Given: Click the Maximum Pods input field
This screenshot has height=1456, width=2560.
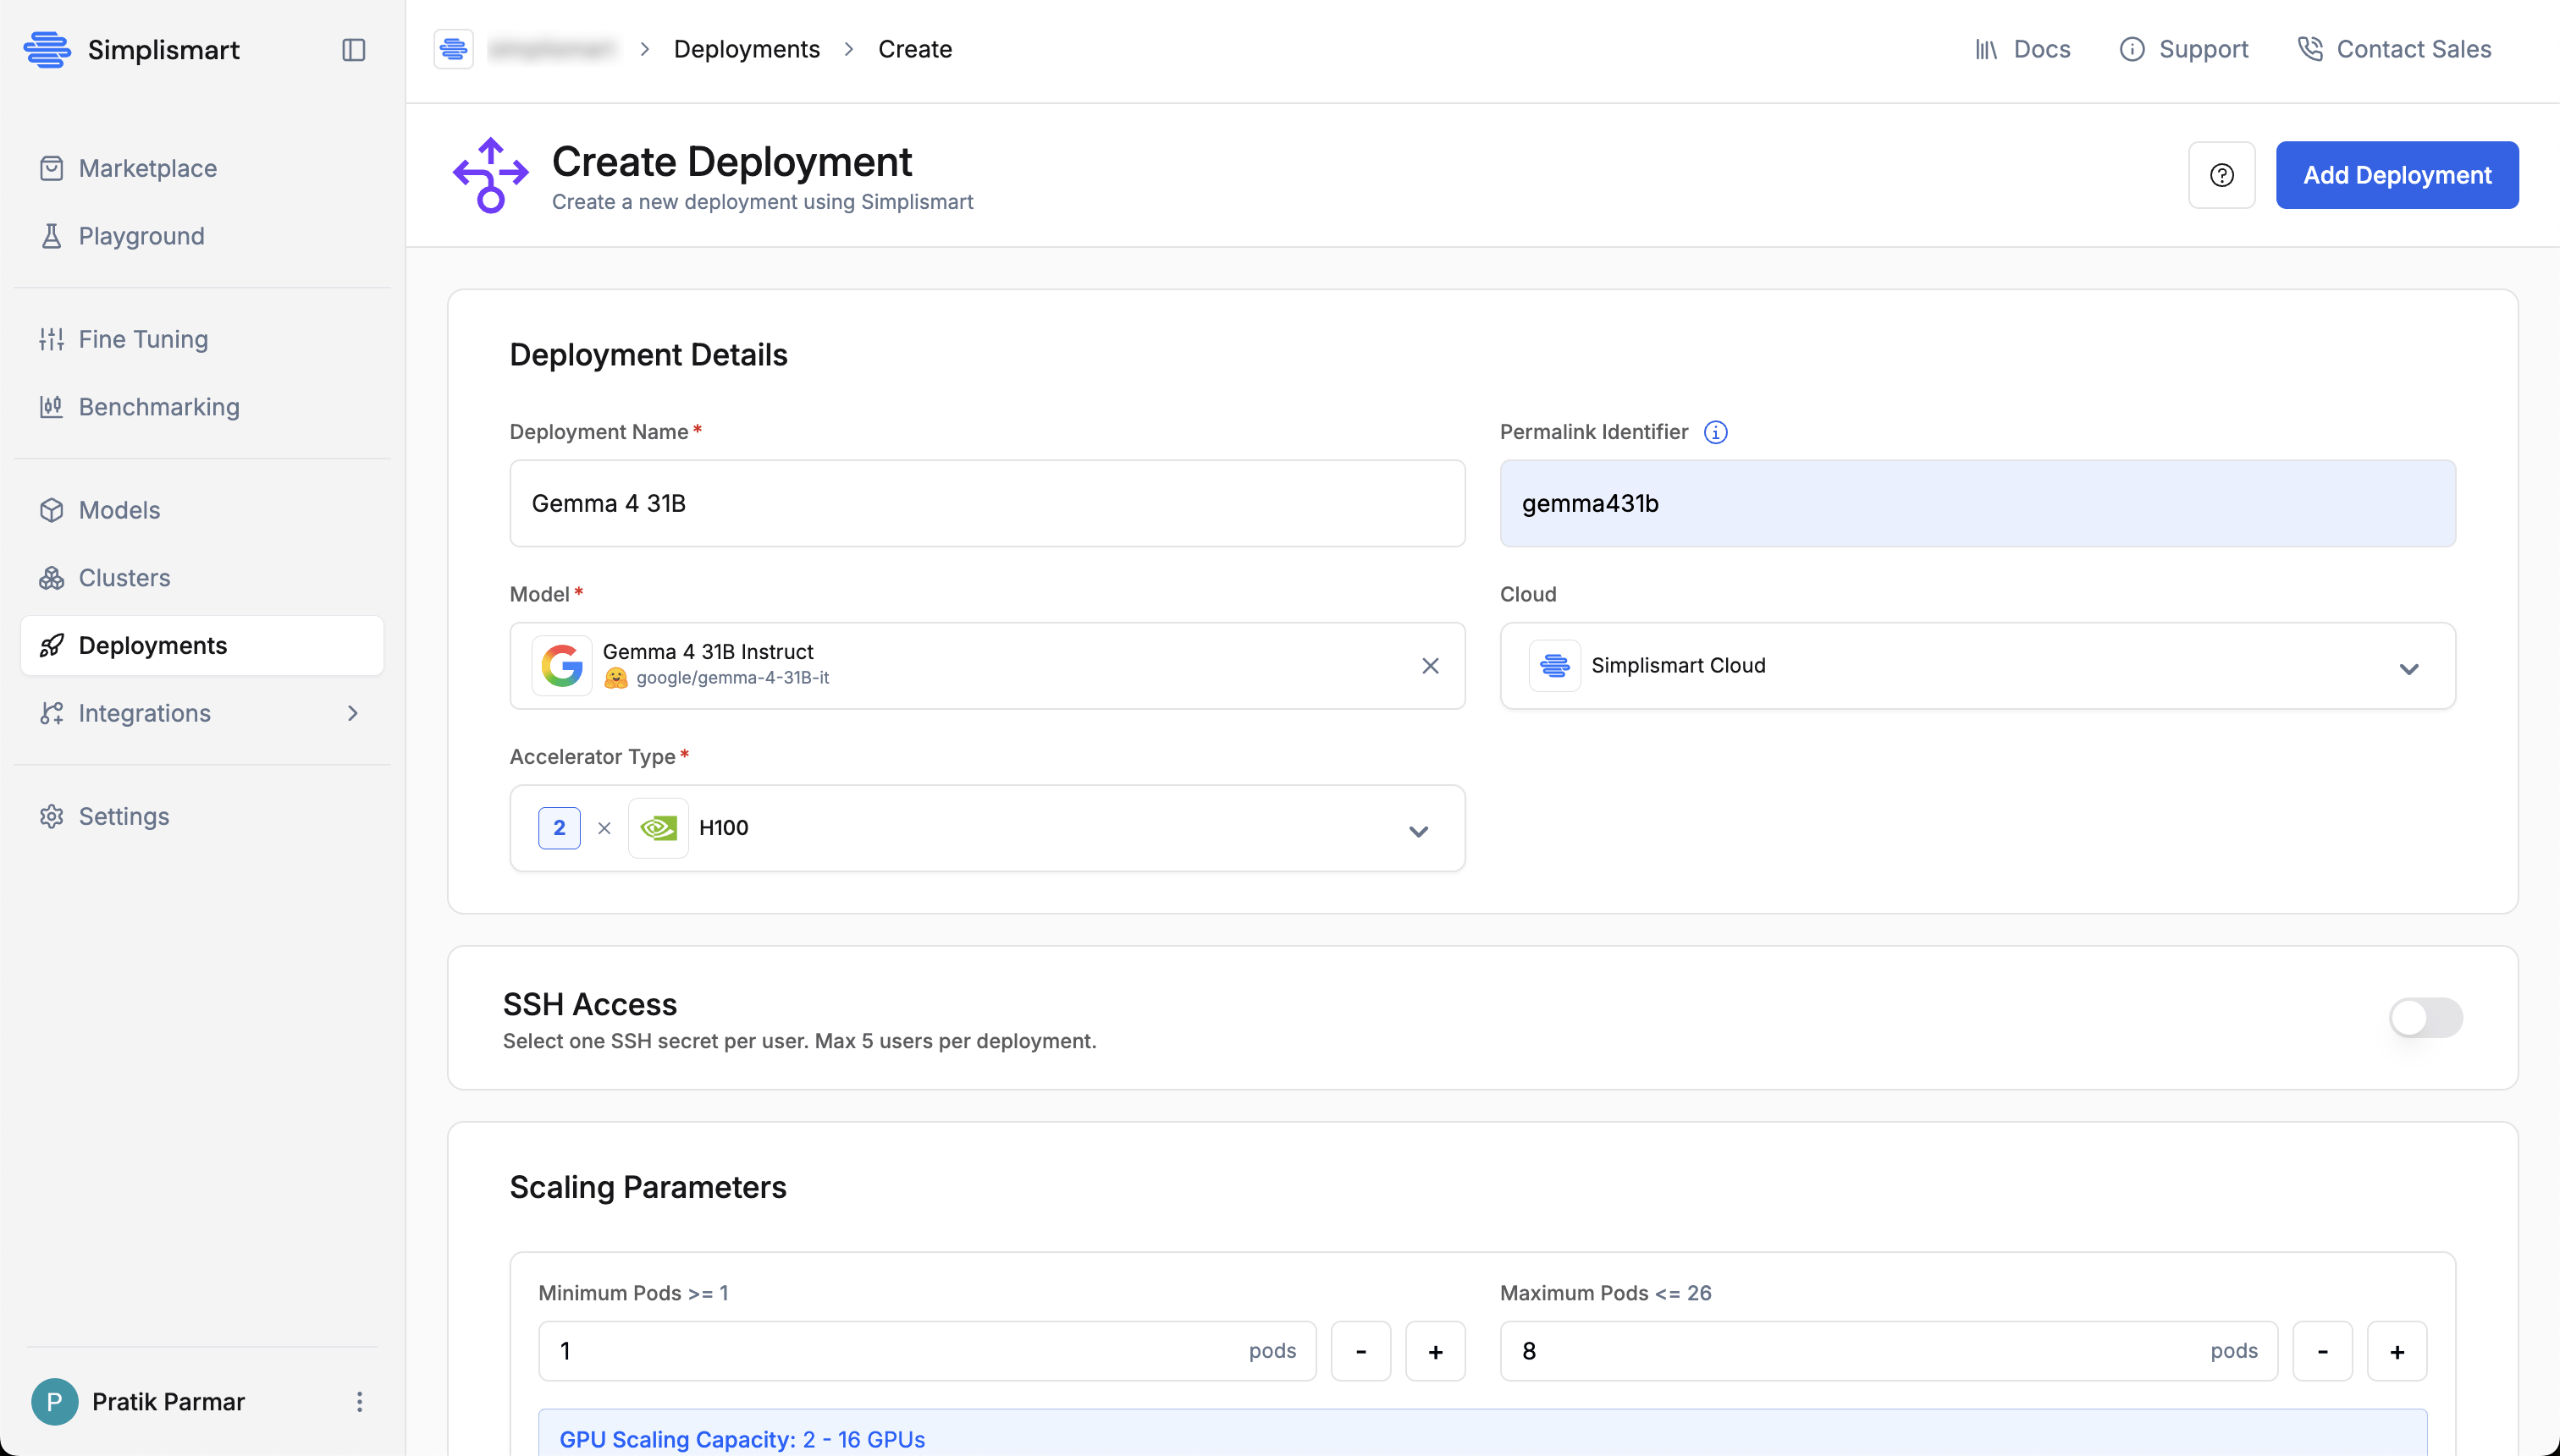Looking at the screenshot, I should pos(1888,1352).
